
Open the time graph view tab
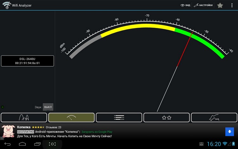[x=214, y=118]
